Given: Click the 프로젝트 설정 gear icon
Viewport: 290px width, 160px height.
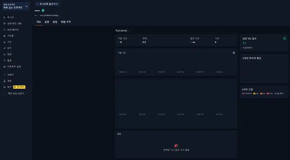Looking at the screenshot, I should coord(5,67).
